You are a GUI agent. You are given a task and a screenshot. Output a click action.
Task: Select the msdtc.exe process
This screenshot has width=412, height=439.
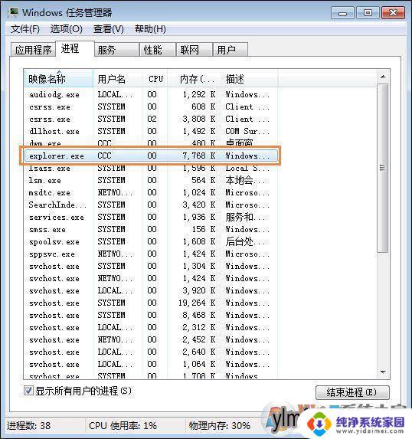click(x=151, y=192)
